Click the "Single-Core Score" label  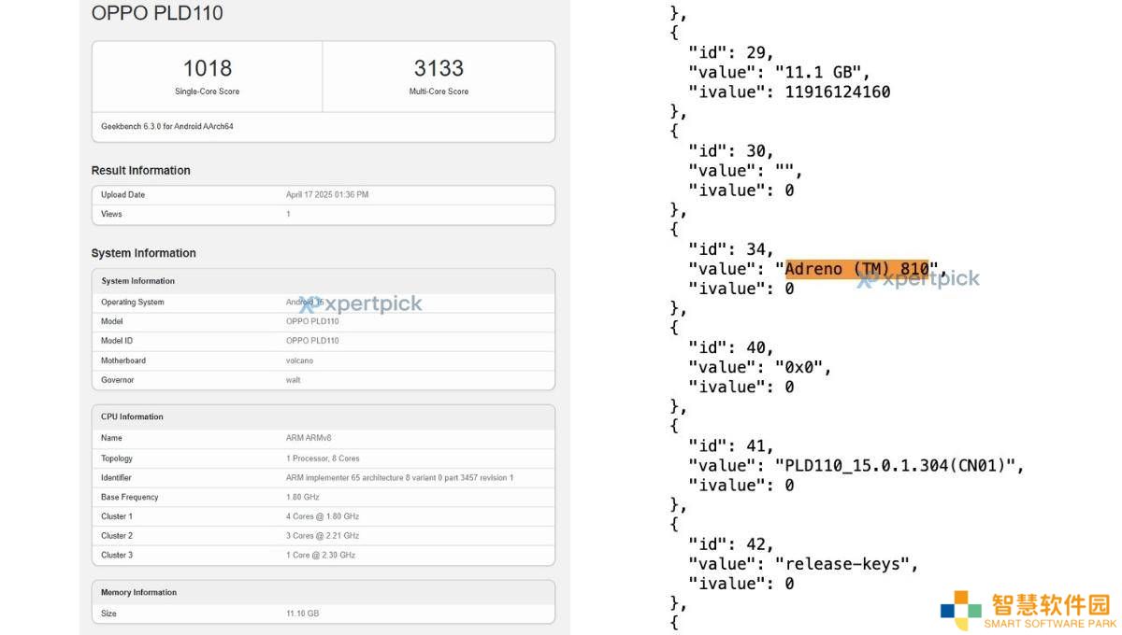[x=208, y=92]
